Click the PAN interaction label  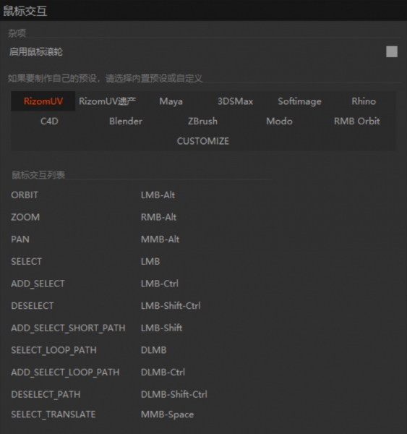tap(20, 239)
